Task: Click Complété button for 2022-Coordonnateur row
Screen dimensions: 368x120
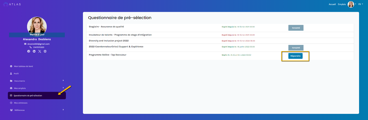Action: (296, 48)
